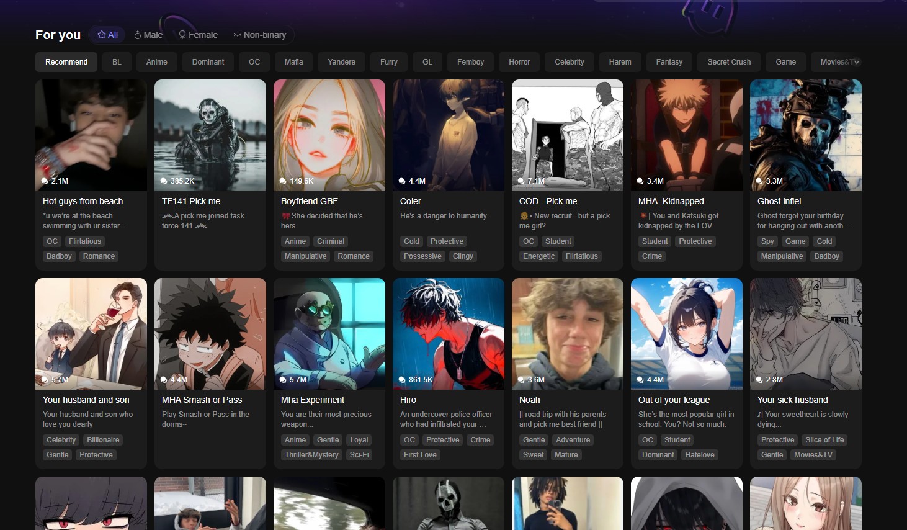Open the Harem category tab

[620, 62]
